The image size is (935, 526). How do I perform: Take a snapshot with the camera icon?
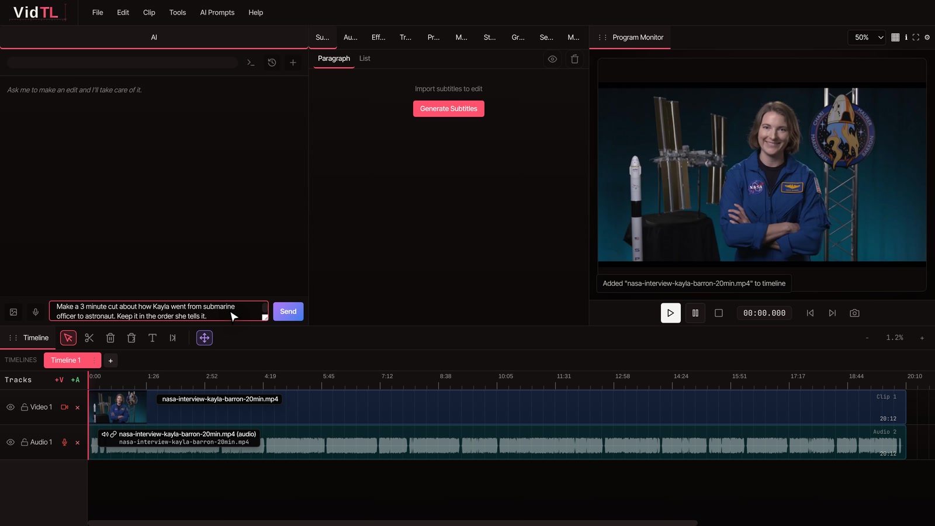854,313
